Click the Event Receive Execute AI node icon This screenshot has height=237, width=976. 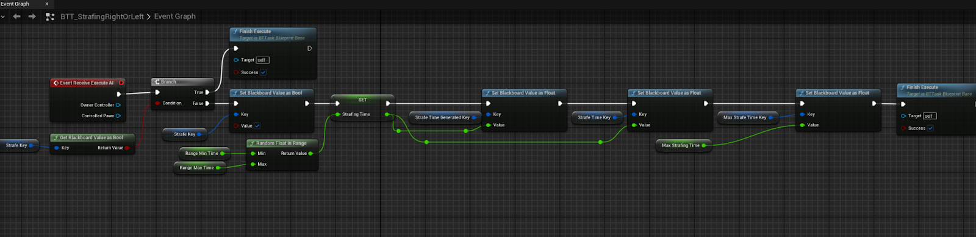tap(56, 83)
